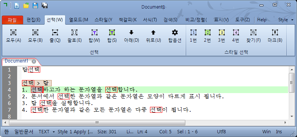Click the Utf8 encoding indicator

point(221,131)
